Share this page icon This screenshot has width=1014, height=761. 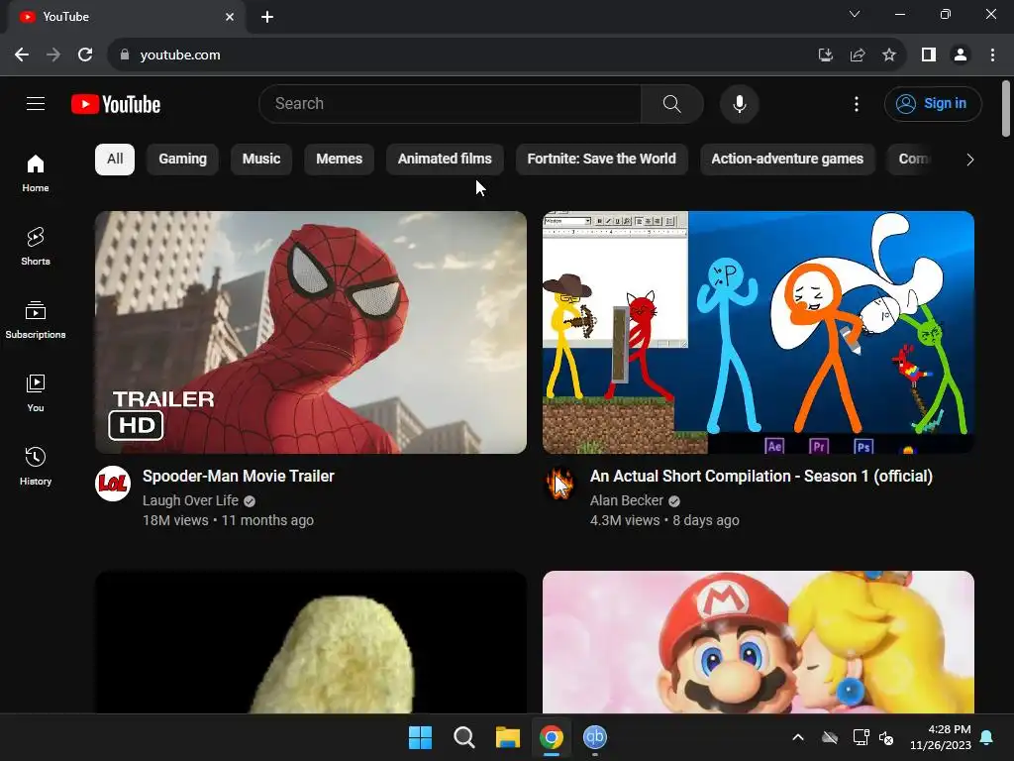point(858,55)
